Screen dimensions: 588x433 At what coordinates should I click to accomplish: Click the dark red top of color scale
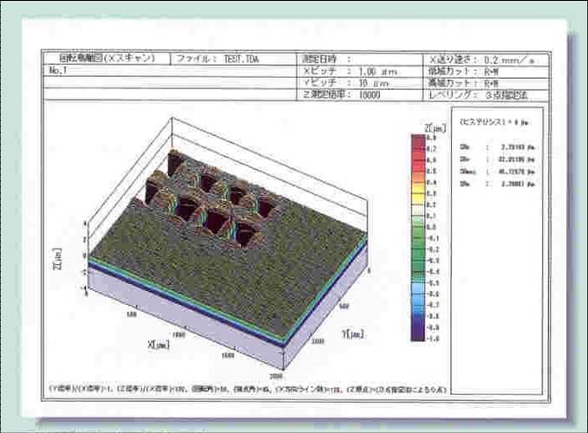click(417, 141)
